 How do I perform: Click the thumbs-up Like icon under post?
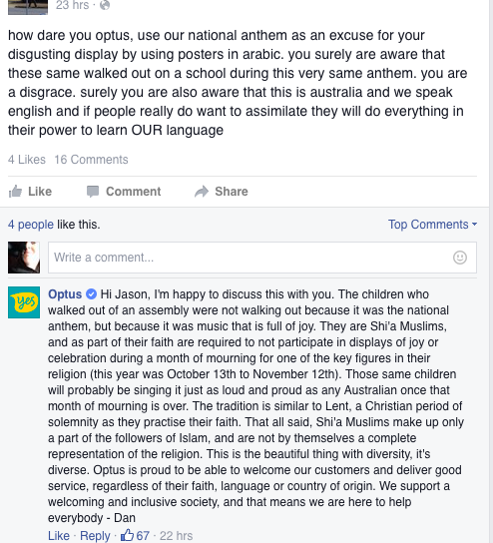click(x=15, y=192)
